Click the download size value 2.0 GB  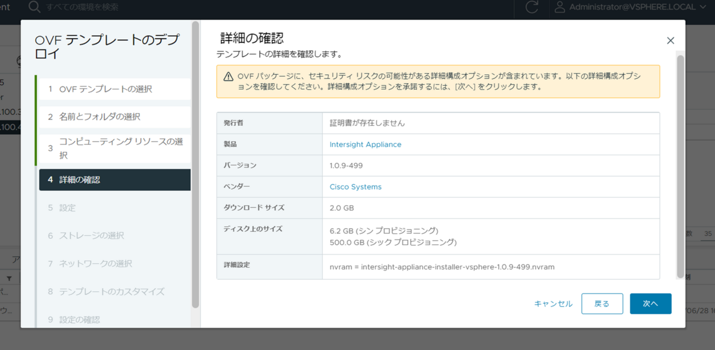tap(342, 208)
